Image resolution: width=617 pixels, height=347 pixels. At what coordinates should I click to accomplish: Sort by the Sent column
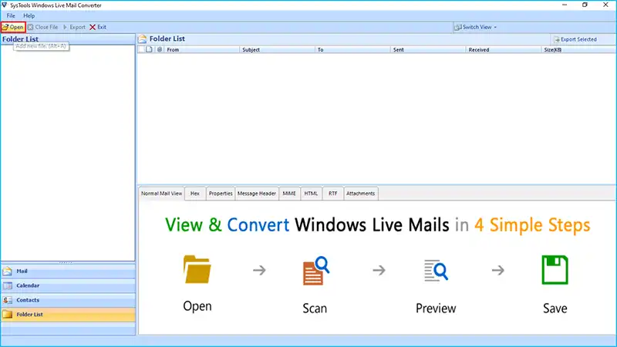click(x=428, y=49)
